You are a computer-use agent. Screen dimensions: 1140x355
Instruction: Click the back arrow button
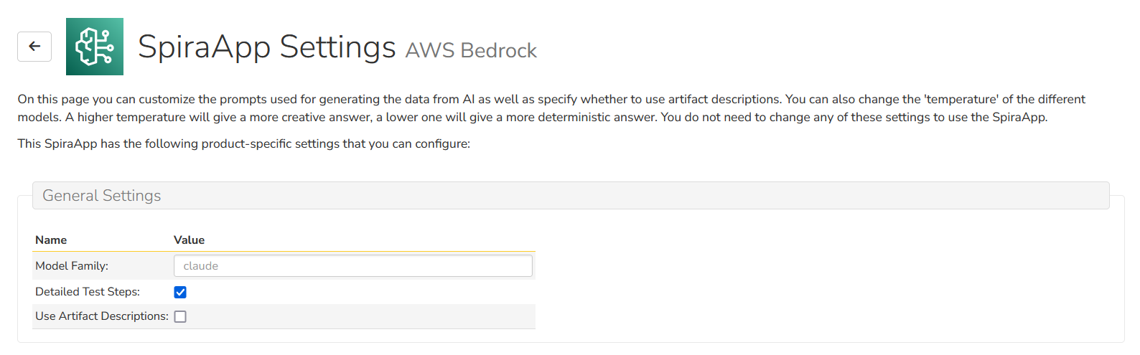34,47
